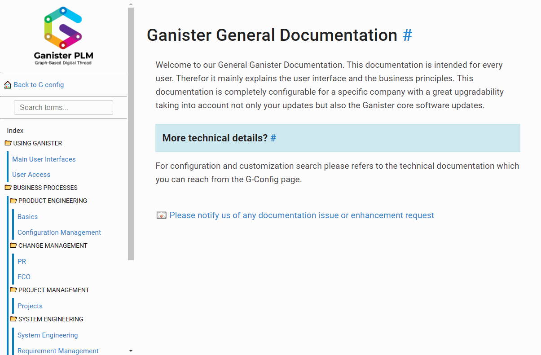Open Requirement Management page link
Viewport: 541px width, 355px height.
[58, 351]
